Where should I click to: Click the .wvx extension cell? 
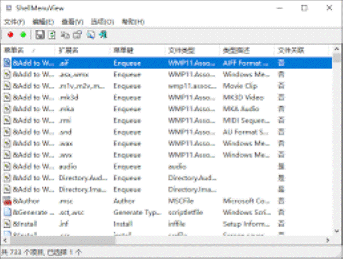pyautogui.click(x=66, y=155)
